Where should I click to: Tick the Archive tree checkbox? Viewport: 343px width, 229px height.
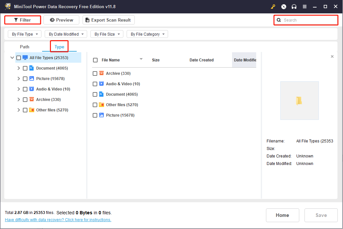tap(25, 100)
